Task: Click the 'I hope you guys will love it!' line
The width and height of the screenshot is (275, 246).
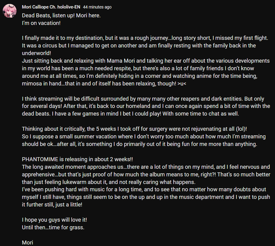Action: pos(55,220)
